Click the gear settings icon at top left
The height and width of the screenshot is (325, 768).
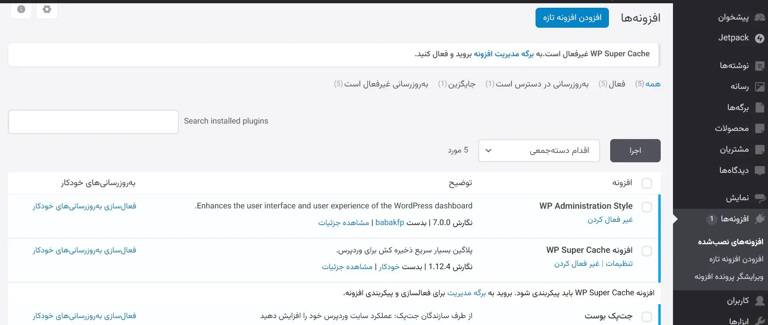(47, 9)
